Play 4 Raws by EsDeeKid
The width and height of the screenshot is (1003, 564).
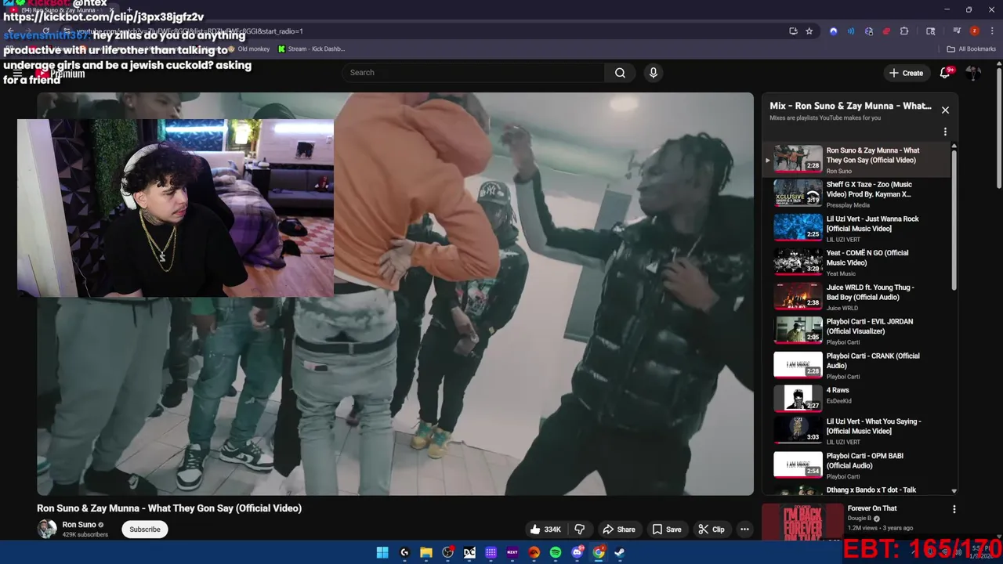858,399
